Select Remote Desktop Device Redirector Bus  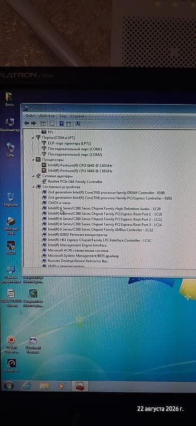click(77, 261)
